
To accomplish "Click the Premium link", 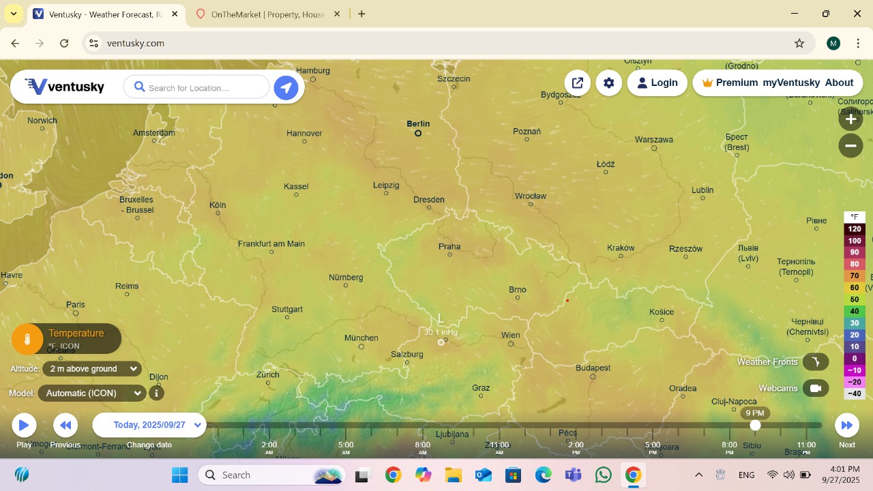I will (730, 83).
